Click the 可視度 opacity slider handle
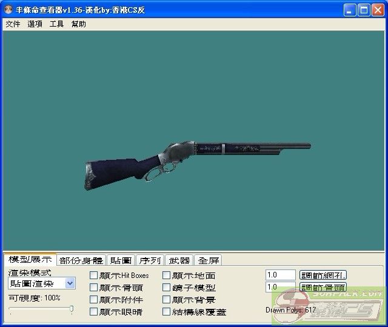 click(x=72, y=309)
